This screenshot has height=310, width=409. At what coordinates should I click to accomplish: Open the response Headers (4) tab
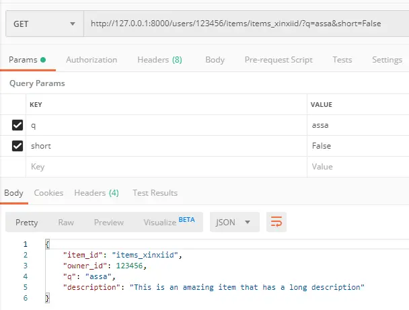[x=96, y=193]
